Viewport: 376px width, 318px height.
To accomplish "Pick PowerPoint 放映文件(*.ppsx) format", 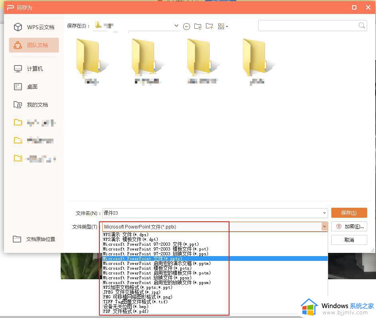I will tap(215, 278).
